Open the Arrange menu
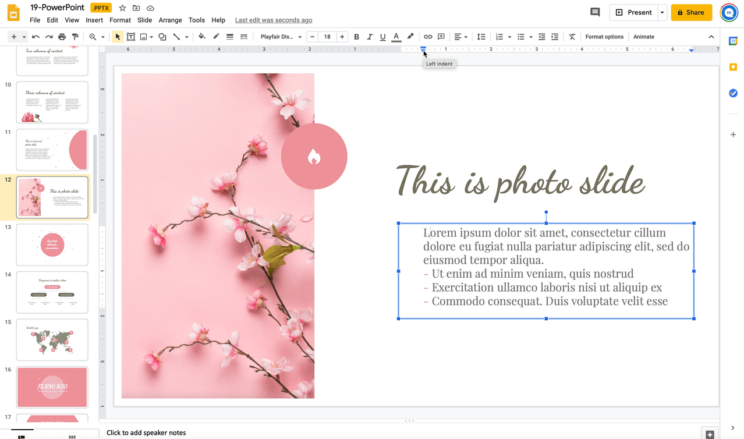The width and height of the screenshot is (744, 439). click(171, 20)
